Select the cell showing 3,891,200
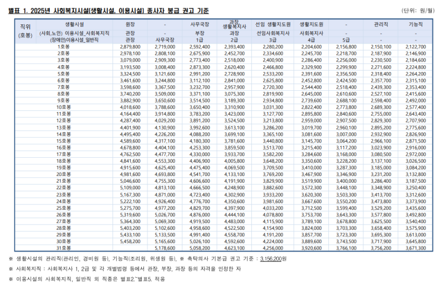Viewport: 443px width, 284px height. pos(199,121)
